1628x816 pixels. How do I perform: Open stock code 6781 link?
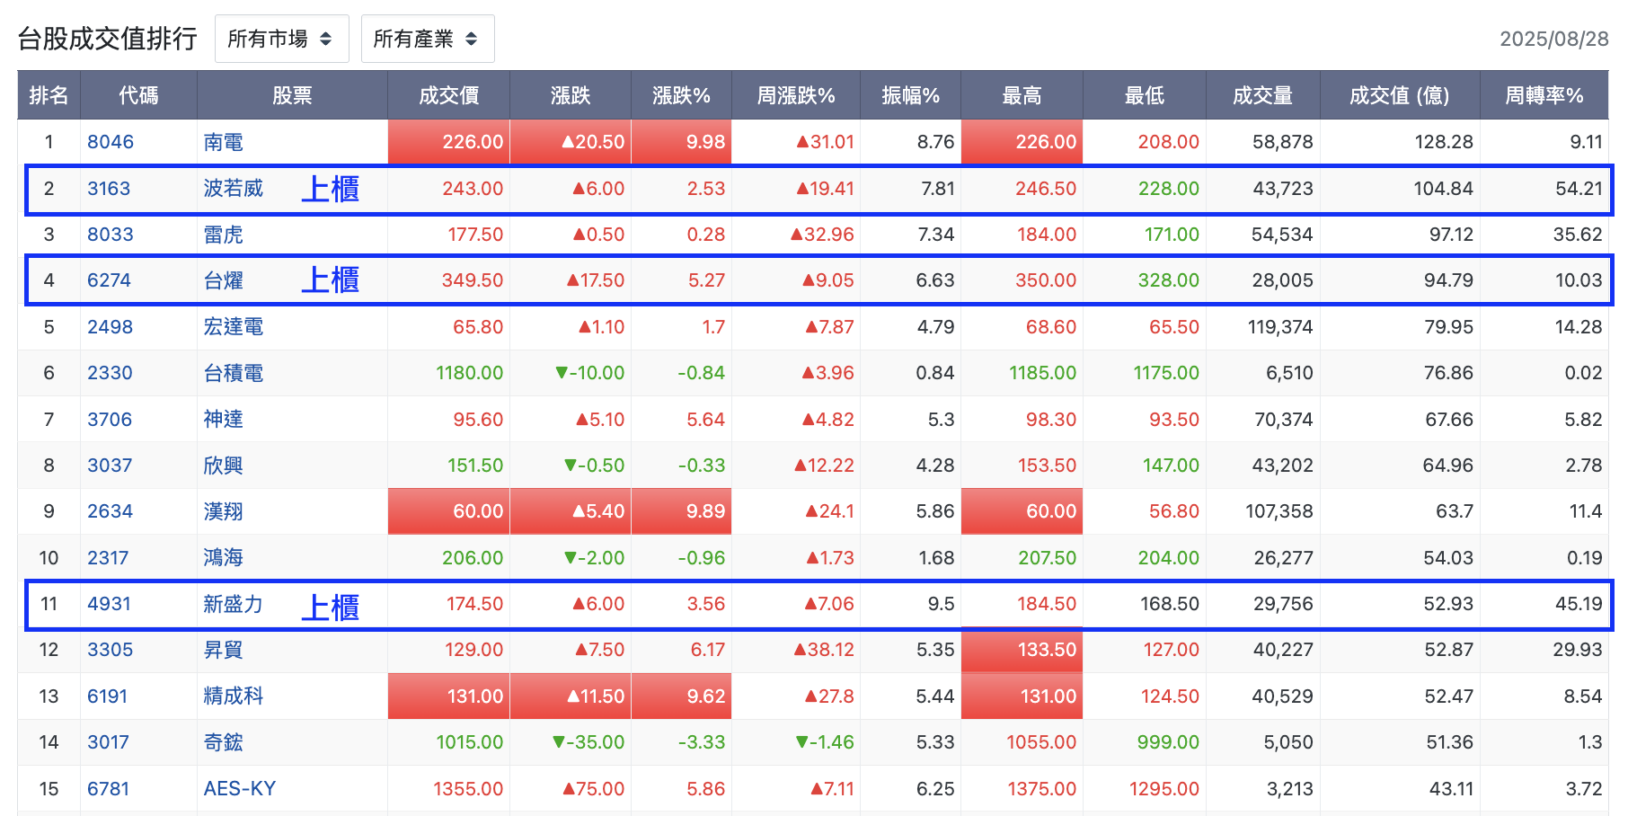[x=108, y=789]
